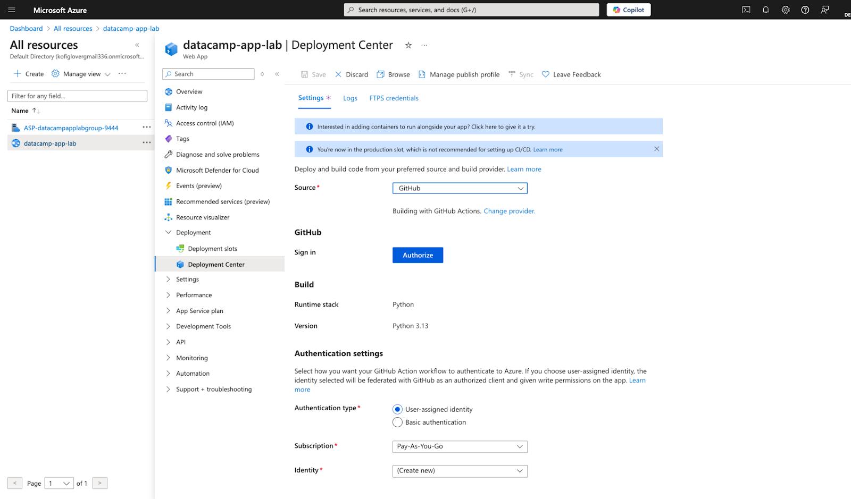Launch Copilot
851x499 pixels.
(629, 10)
